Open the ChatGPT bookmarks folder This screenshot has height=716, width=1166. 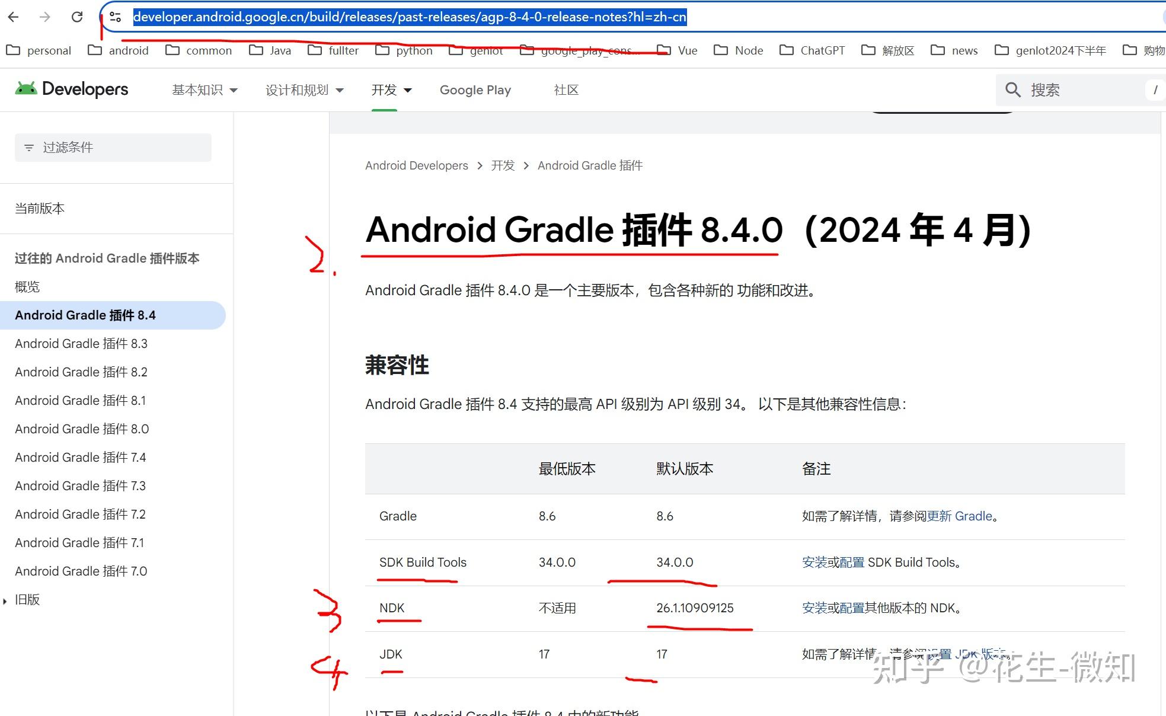(822, 50)
